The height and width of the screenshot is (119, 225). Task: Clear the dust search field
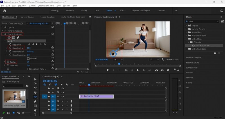[218, 21]
